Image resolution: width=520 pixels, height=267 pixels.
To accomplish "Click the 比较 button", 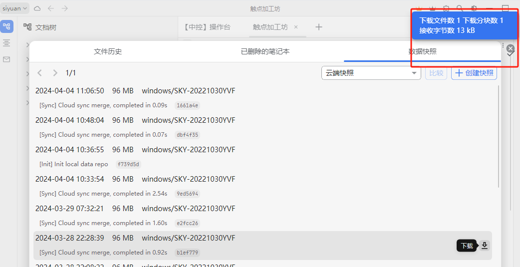I will [436, 73].
